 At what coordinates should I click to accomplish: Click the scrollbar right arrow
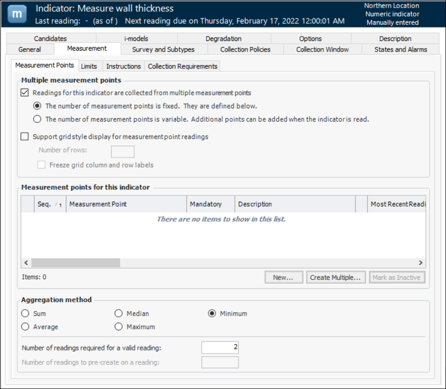pos(420,263)
